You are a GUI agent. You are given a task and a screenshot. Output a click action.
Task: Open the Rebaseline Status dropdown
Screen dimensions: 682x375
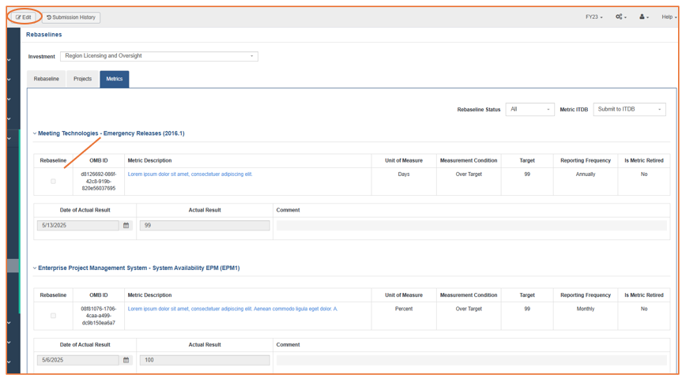(x=529, y=110)
